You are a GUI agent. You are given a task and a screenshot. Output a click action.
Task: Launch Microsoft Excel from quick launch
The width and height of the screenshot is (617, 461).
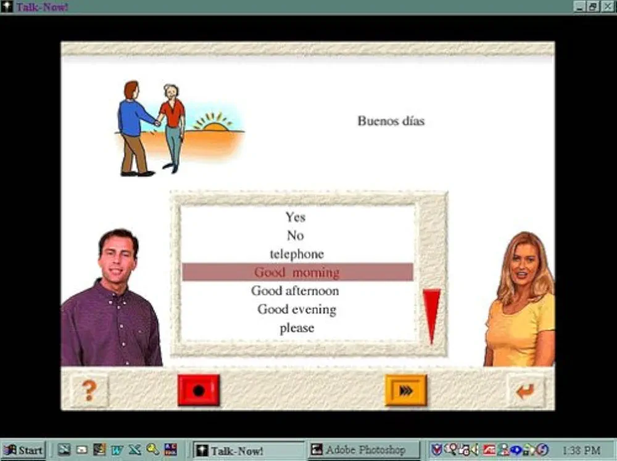[x=135, y=449]
